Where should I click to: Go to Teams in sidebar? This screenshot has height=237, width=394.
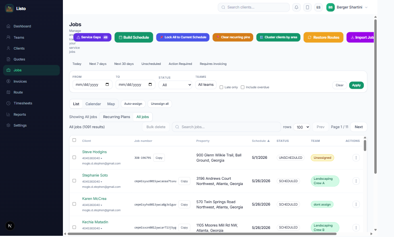coord(31,37)
